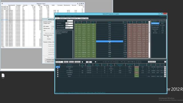The width and height of the screenshot is (183, 103).
Task: Select the blue highlighted strike row in board
Action: click(110, 41)
